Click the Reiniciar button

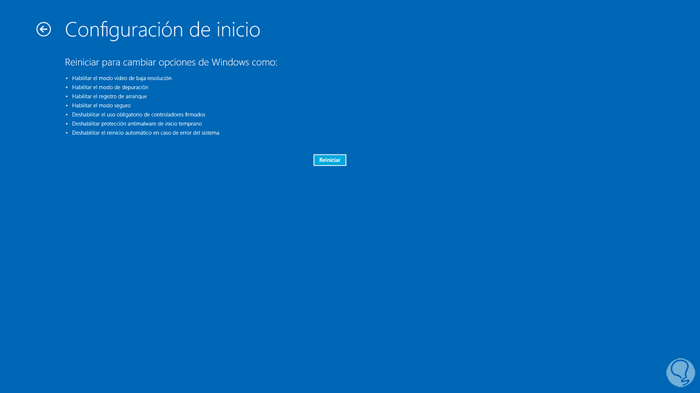[330, 160]
